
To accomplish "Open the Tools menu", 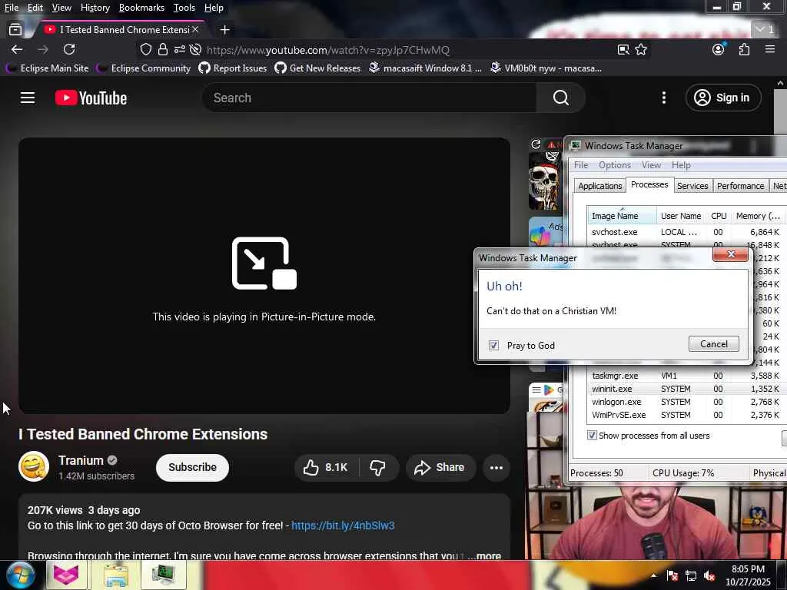I will tap(184, 8).
